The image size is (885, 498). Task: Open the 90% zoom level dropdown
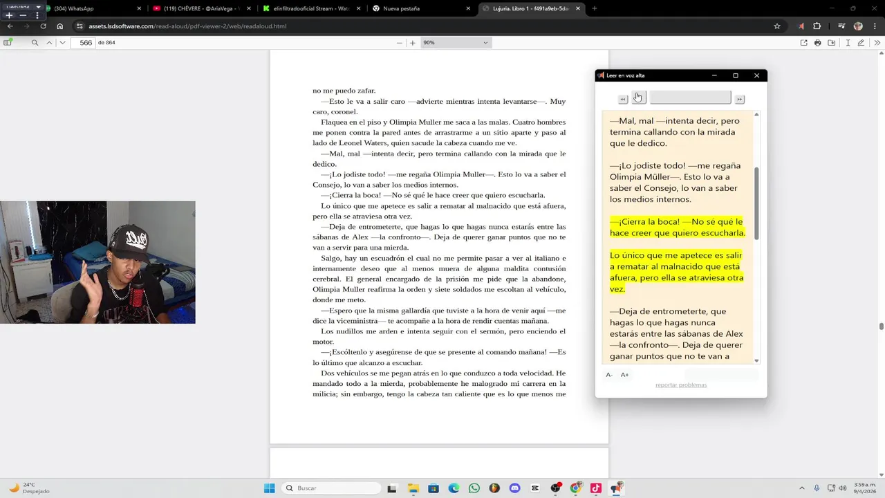click(456, 43)
